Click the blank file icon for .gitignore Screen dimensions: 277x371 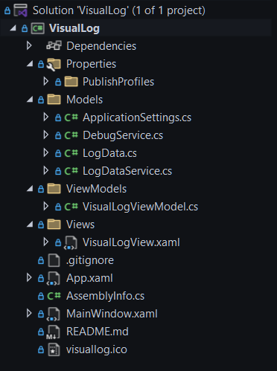[x=54, y=260]
